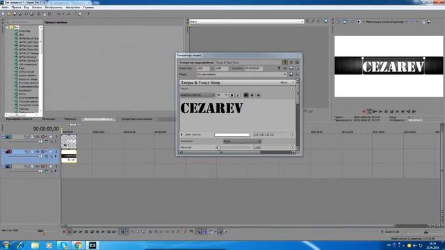
Task: Click Stop in the timeline transport bar
Action: pos(92,232)
